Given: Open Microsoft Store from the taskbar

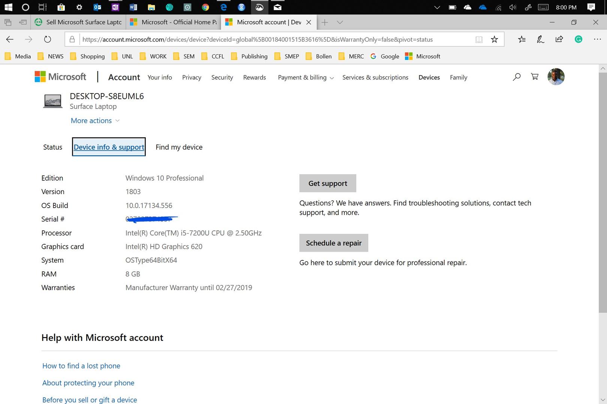Looking at the screenshot, I should [61, 7].
